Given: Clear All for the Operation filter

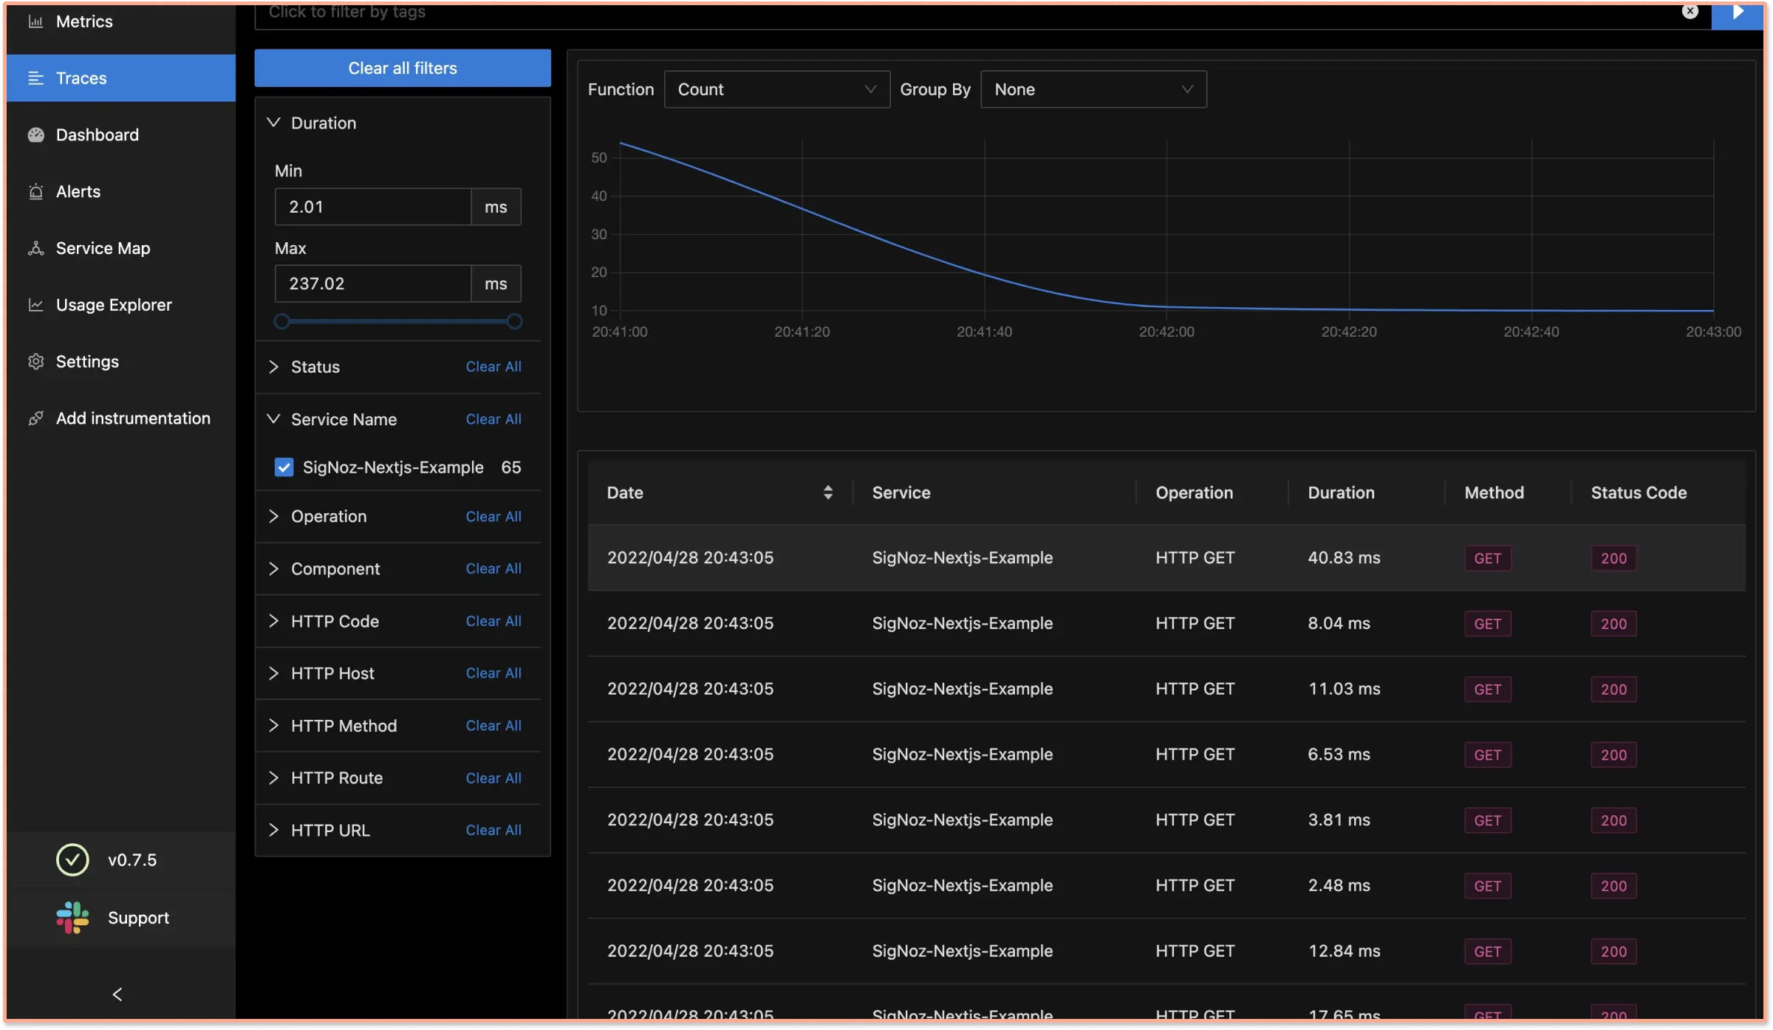Looking at the screenshot, I should pos(493,517).
